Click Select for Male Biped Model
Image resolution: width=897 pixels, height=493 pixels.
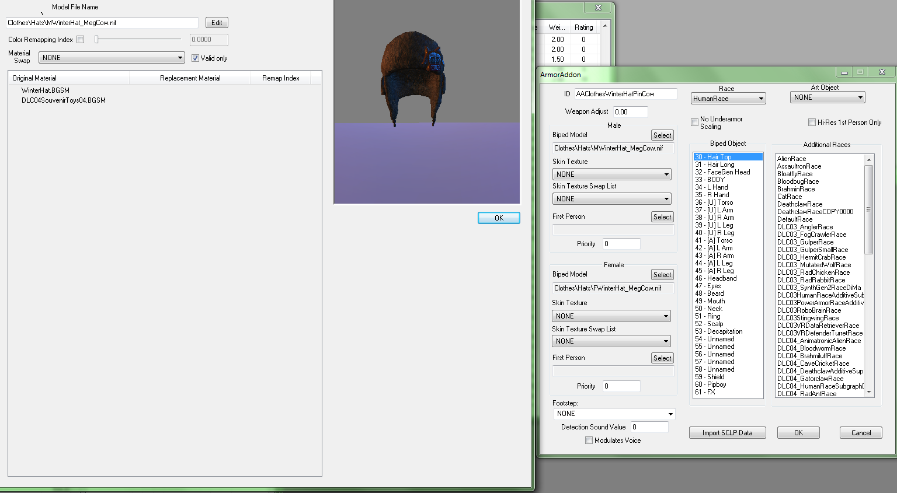click(x=662, y=135)
